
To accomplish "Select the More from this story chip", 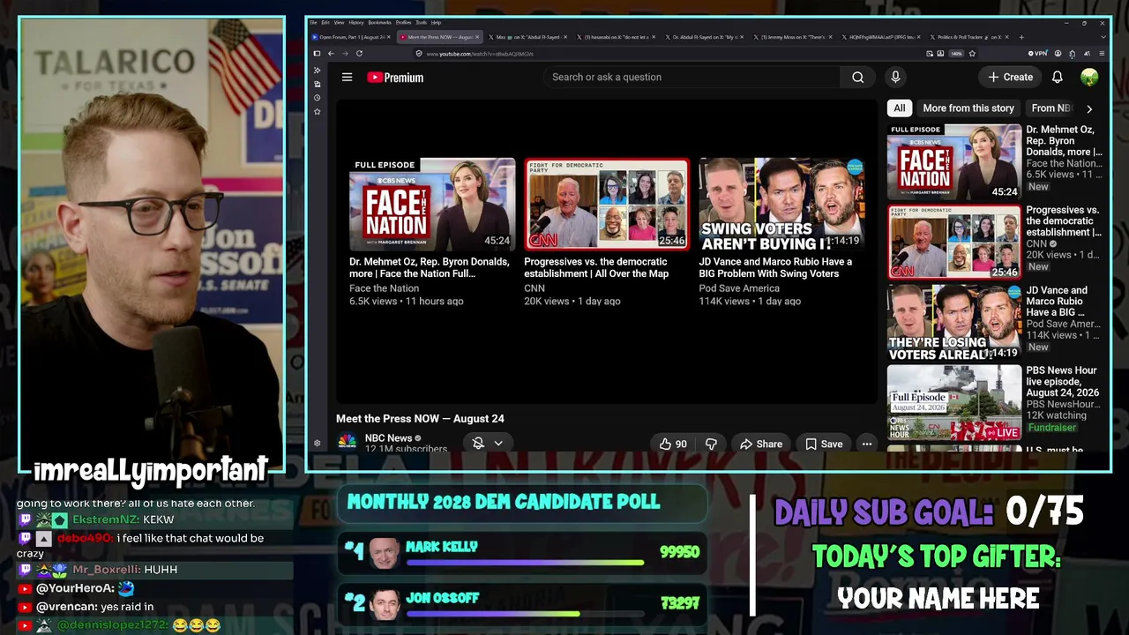I will 968,108.
